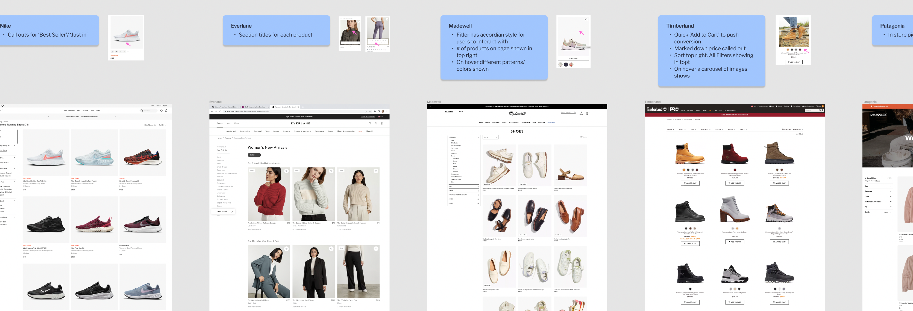Click the Patagonia store location pin icon
The image size is (913, 311).
(x=871, y=106)
